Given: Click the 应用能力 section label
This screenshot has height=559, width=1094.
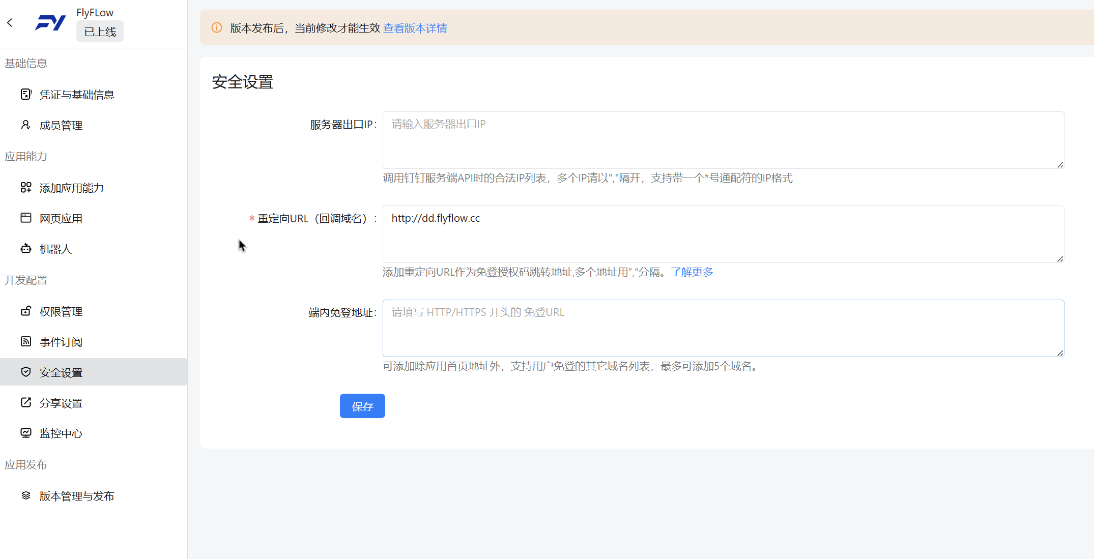Looking at the screenshot, I should (26, 157).
